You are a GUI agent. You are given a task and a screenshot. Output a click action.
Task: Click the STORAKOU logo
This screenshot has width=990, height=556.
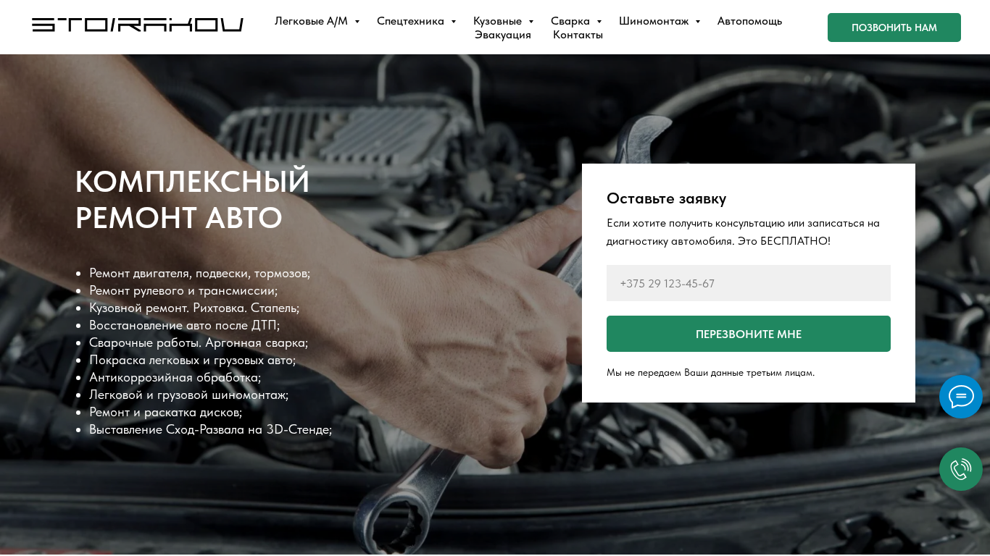tap(138, 25)
